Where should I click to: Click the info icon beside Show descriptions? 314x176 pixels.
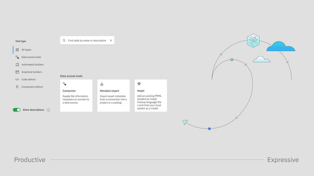(x=49, y=110)
